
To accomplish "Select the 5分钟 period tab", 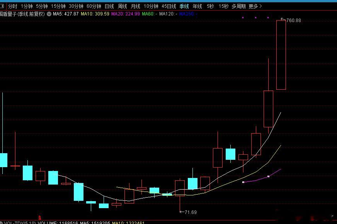I will tap(42, 6).
